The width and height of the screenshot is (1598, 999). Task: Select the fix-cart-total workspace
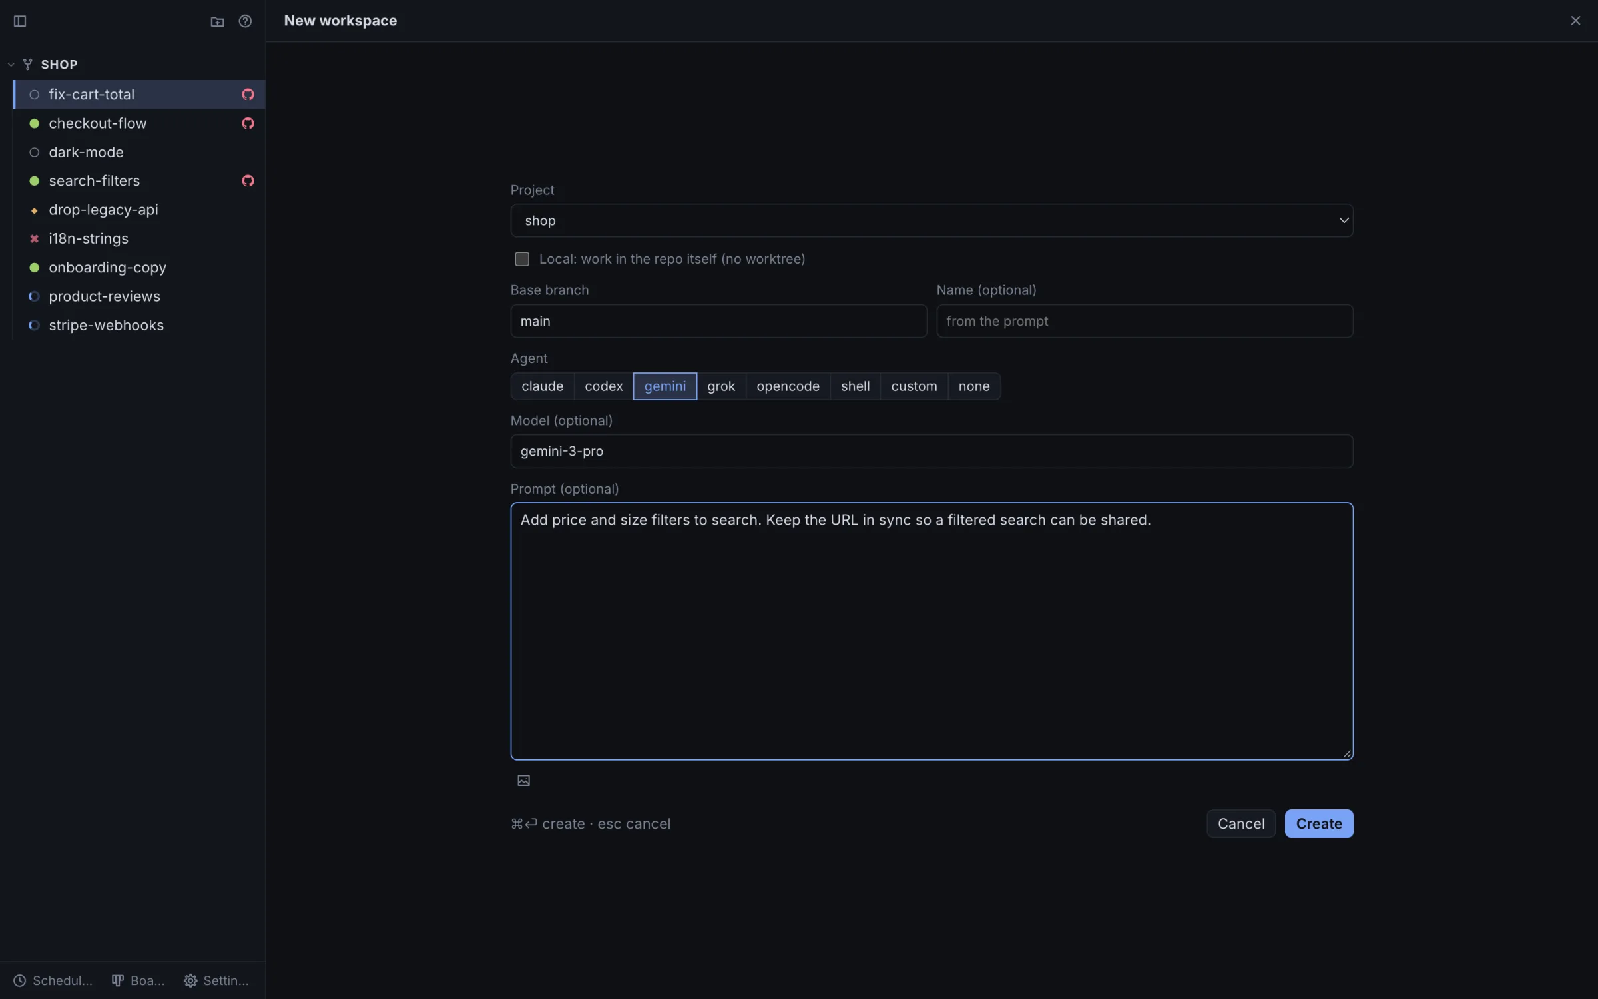pos(139,95)
